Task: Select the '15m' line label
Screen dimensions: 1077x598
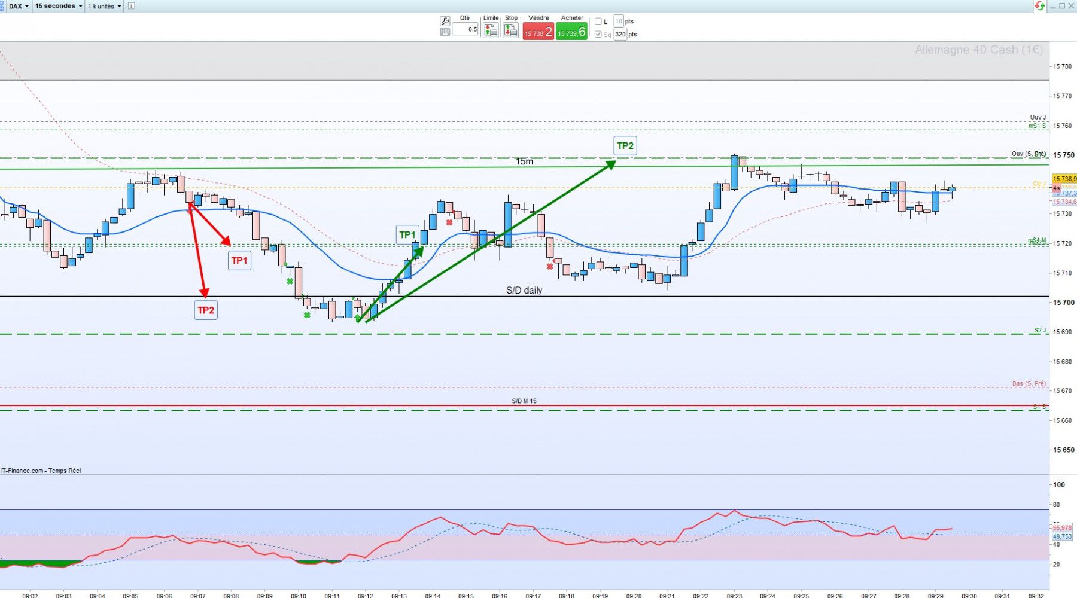Action: 524,162
